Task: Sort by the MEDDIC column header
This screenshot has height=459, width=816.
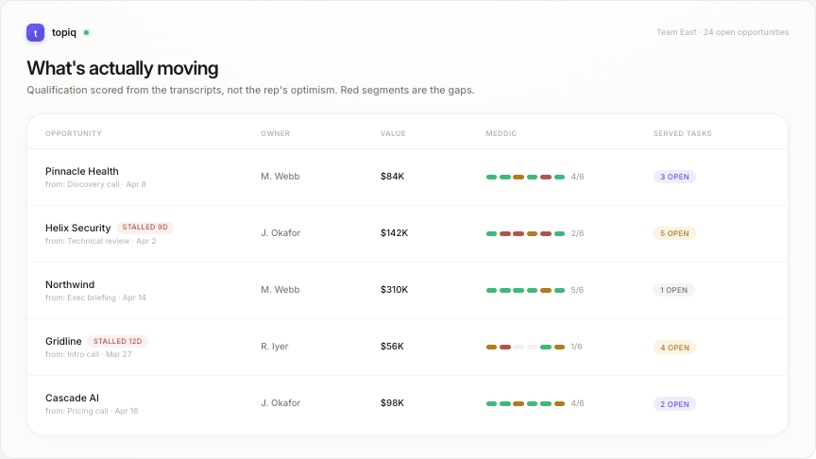Action: tap(501, 134)
